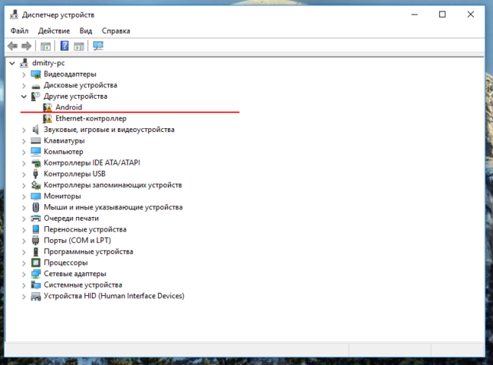Select the Android device warning icon
This screenshot has height=365, width=493.
point(48,107)
